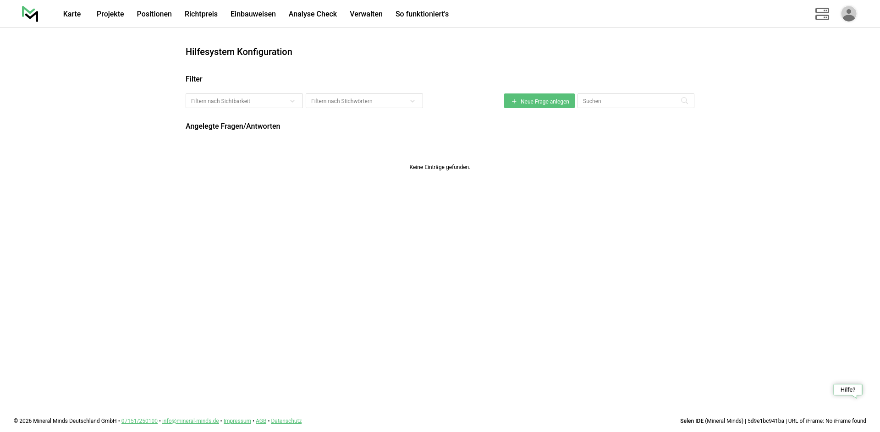Open Analyse Check page

313,14
